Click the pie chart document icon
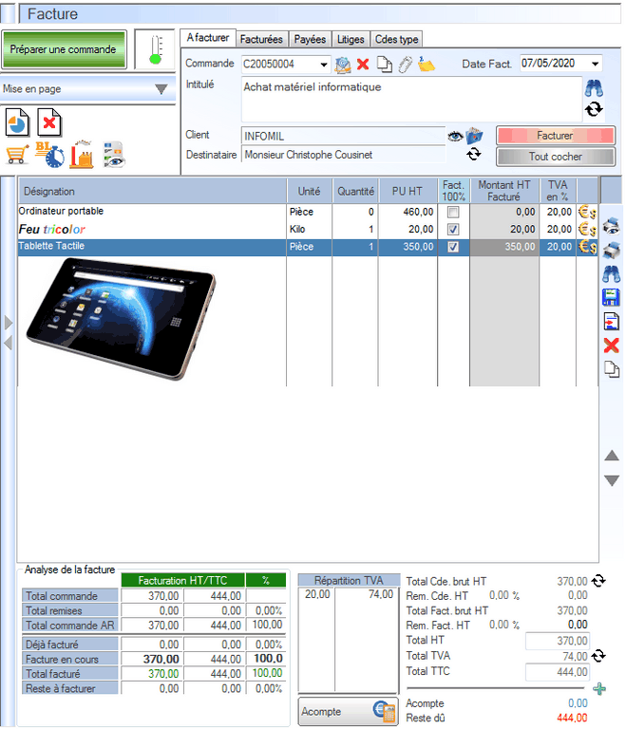Viewport: 626px width, 729px height. pyautogui.click(x=17, y=122)
